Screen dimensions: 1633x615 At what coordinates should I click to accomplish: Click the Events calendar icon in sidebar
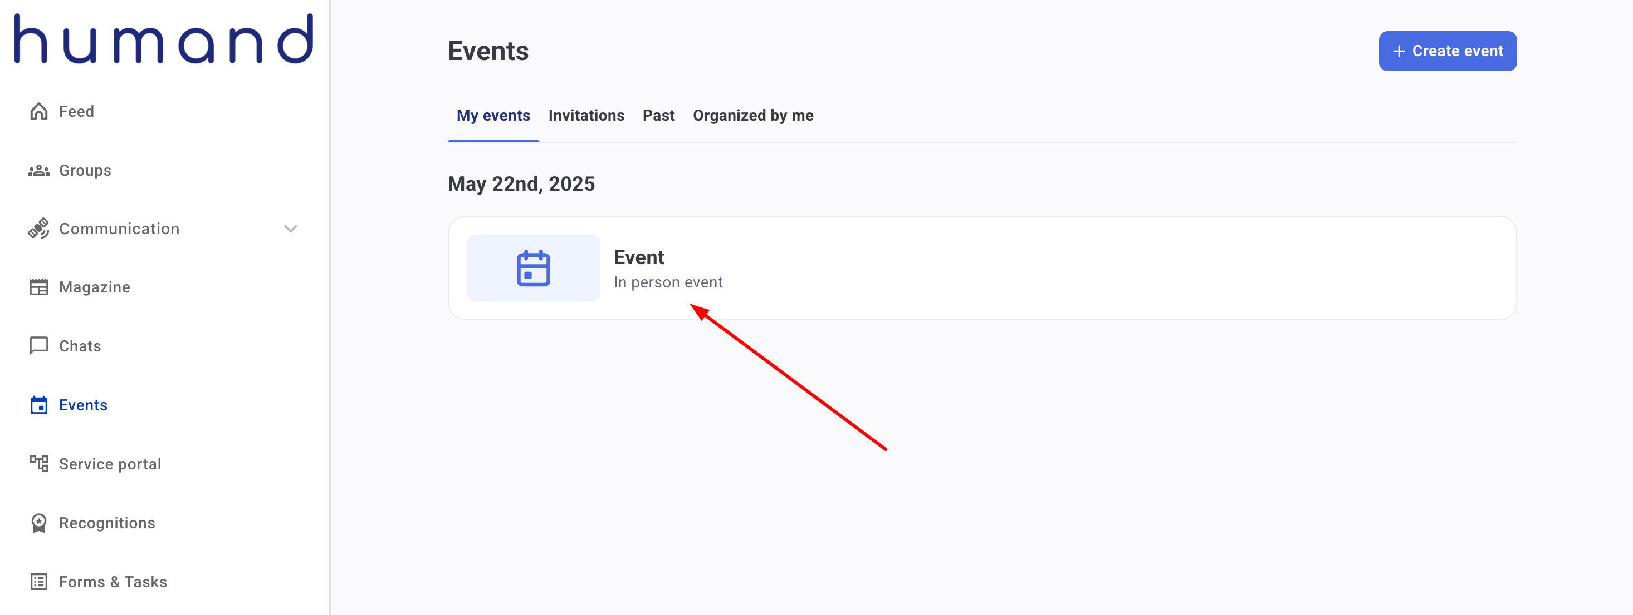[38, 405]
